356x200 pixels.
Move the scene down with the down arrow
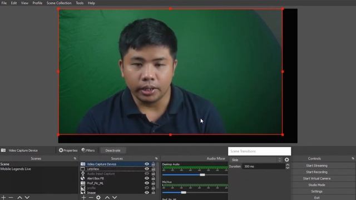[x=27, y=198]
